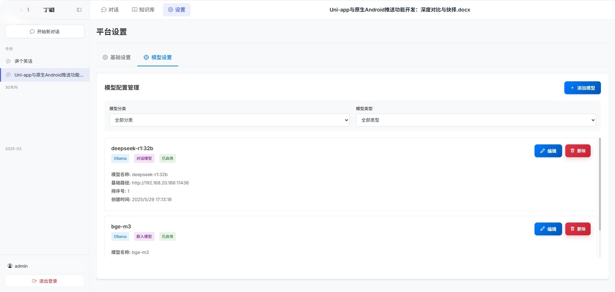Click the trash icon to delete bge-m3
615x292 pixels.
(572, 229)
